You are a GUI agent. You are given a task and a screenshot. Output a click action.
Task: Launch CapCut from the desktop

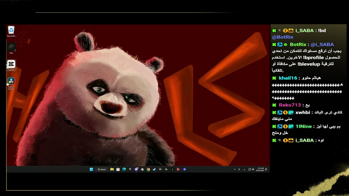point(11,65)
